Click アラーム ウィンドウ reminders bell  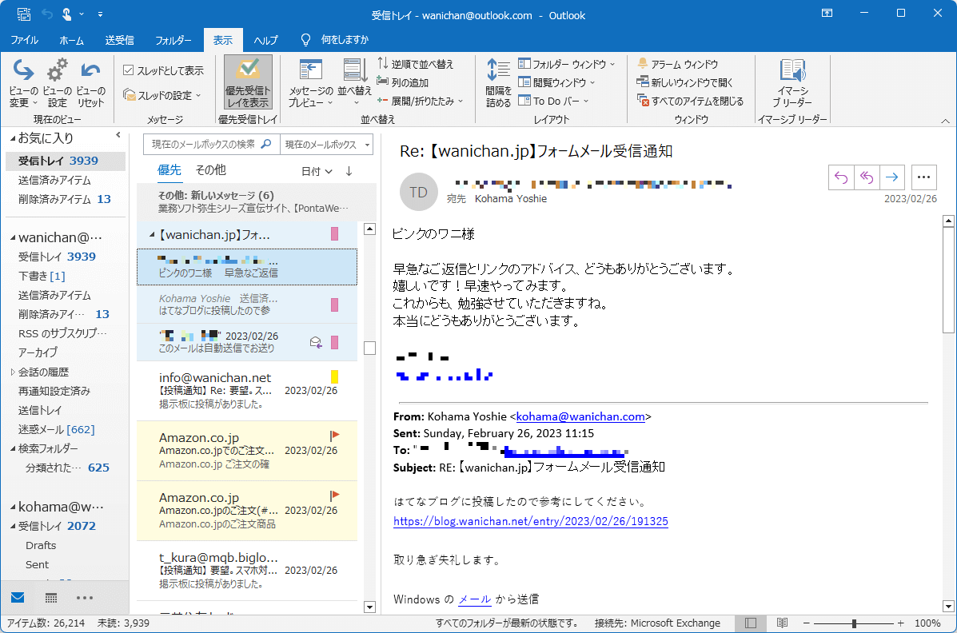coord(677,64)
